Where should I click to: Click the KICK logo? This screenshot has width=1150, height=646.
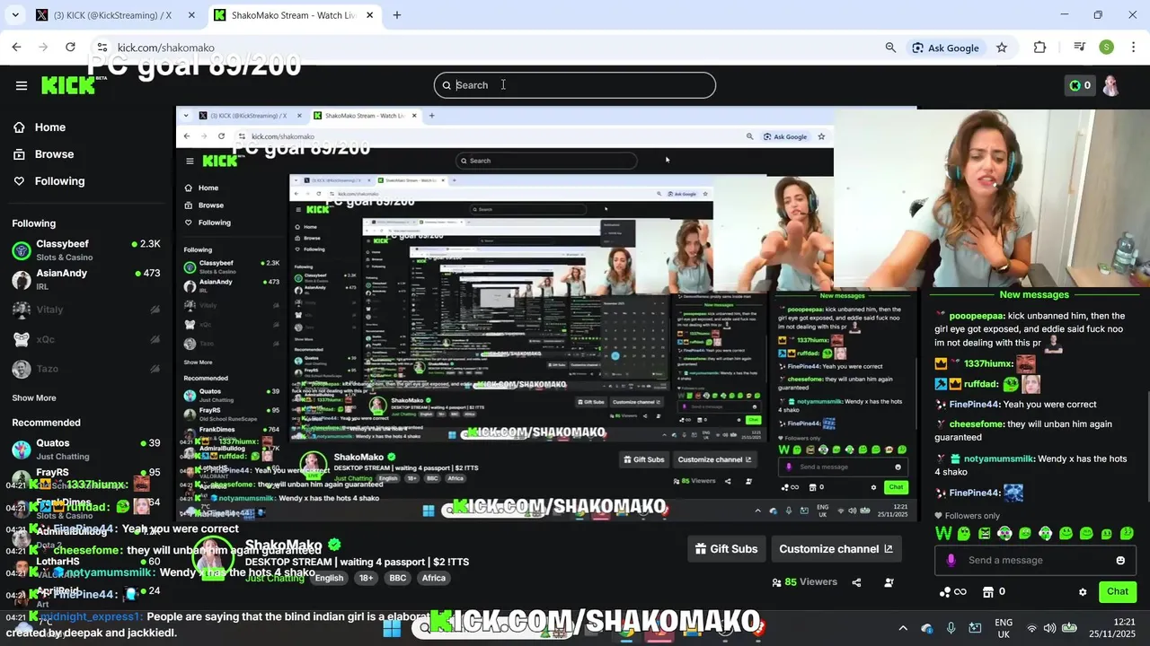click(x=68, y=85)
